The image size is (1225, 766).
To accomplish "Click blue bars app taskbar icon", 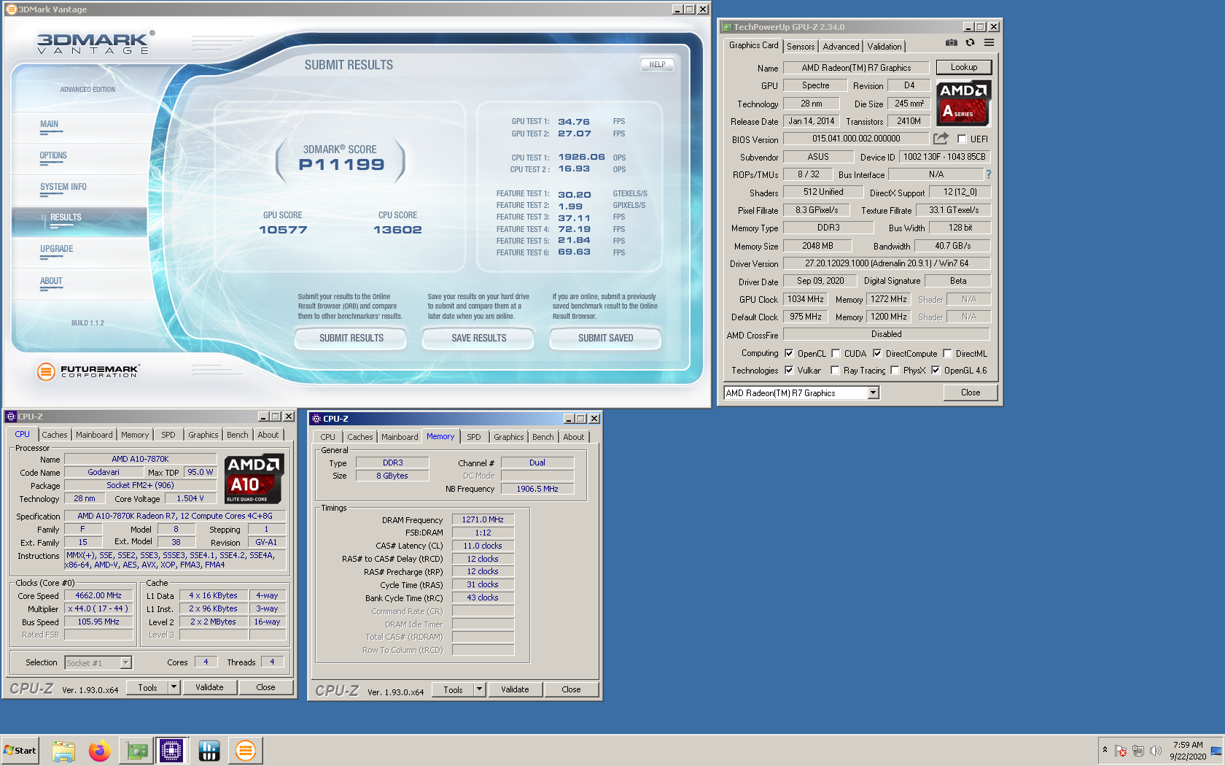I will pyautogui.click(x=209, y=751).
